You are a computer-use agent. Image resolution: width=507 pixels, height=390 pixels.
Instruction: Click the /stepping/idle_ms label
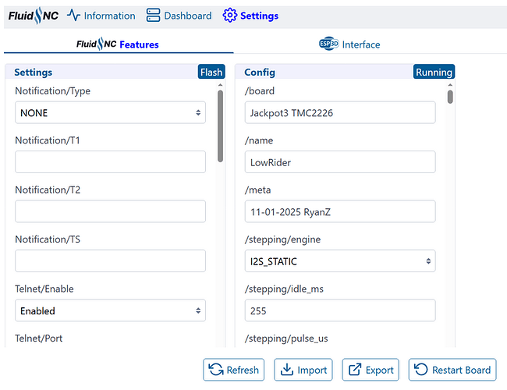coord(284,289)
